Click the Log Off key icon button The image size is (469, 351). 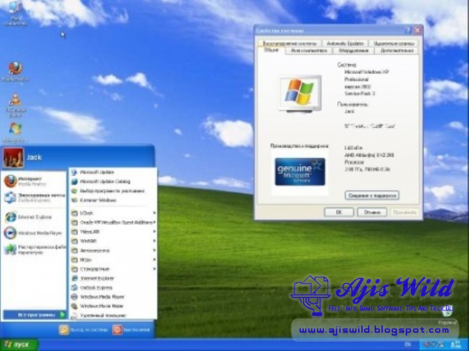[64, 329]
